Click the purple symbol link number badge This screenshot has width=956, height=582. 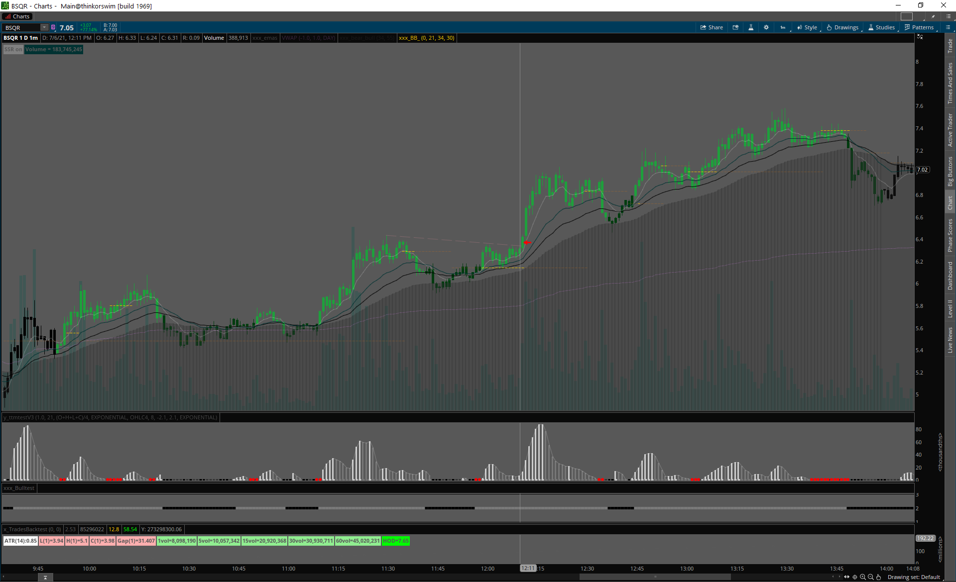click(53, 27)
